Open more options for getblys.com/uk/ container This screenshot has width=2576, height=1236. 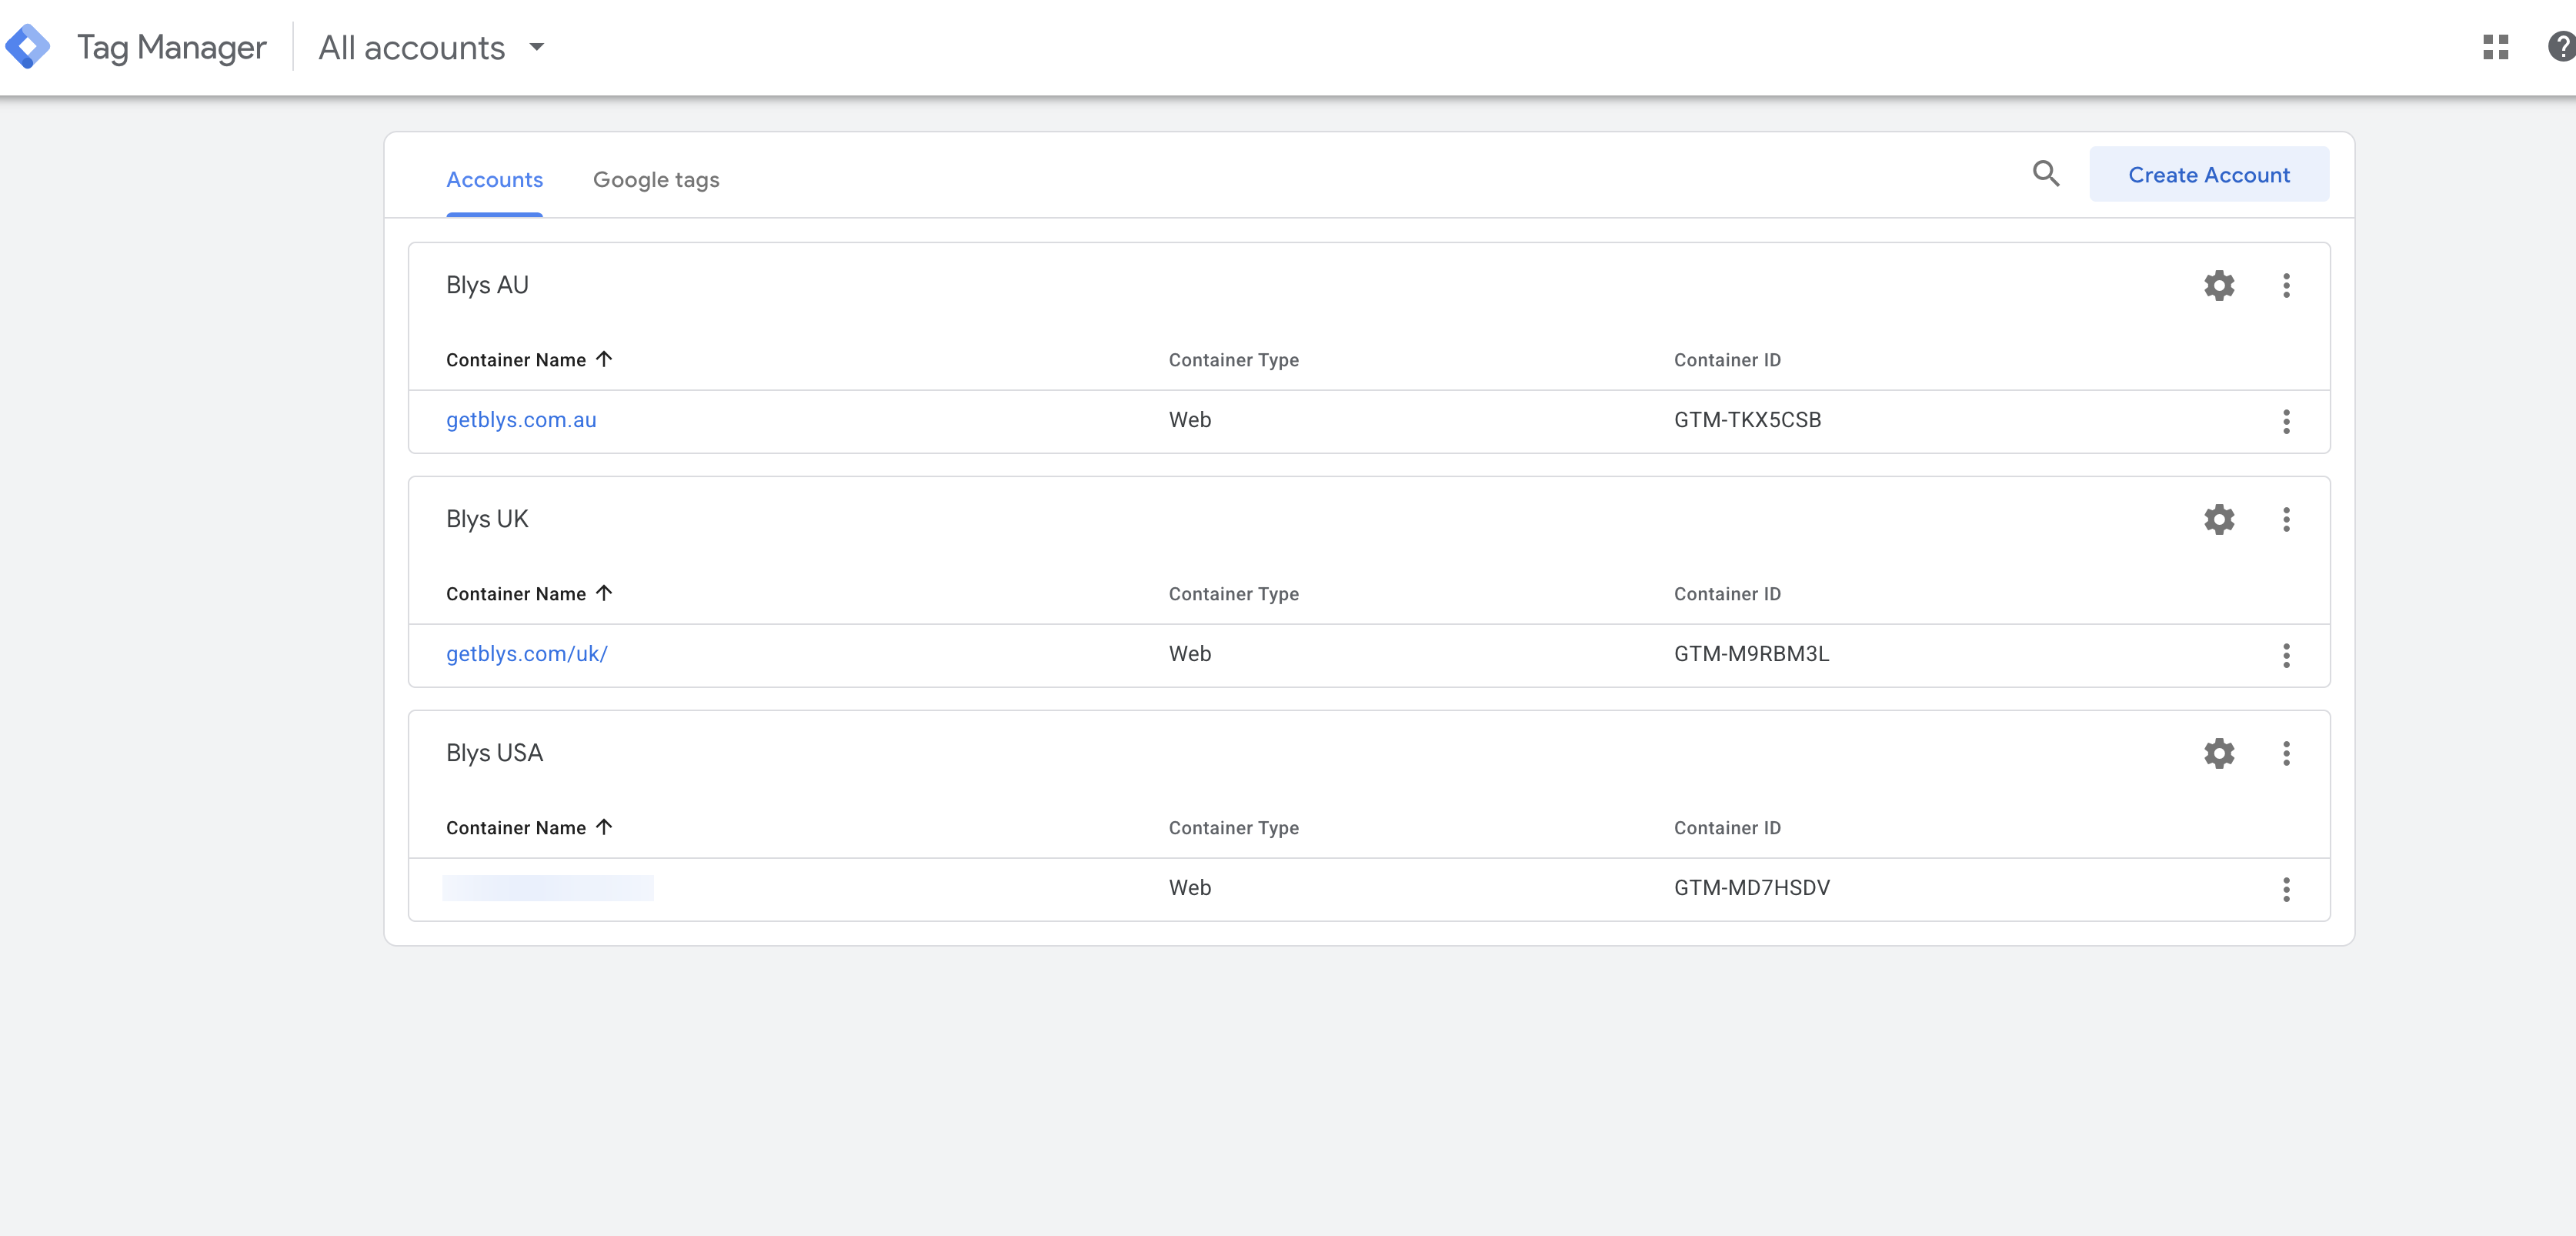(x=2286, y=655)
